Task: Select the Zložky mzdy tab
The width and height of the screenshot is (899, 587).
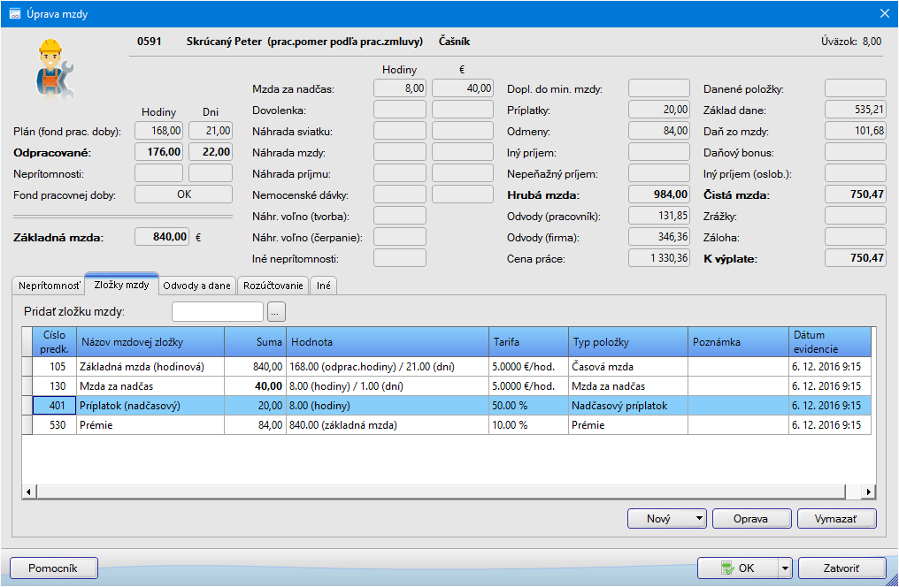Action: coord(121,285)
